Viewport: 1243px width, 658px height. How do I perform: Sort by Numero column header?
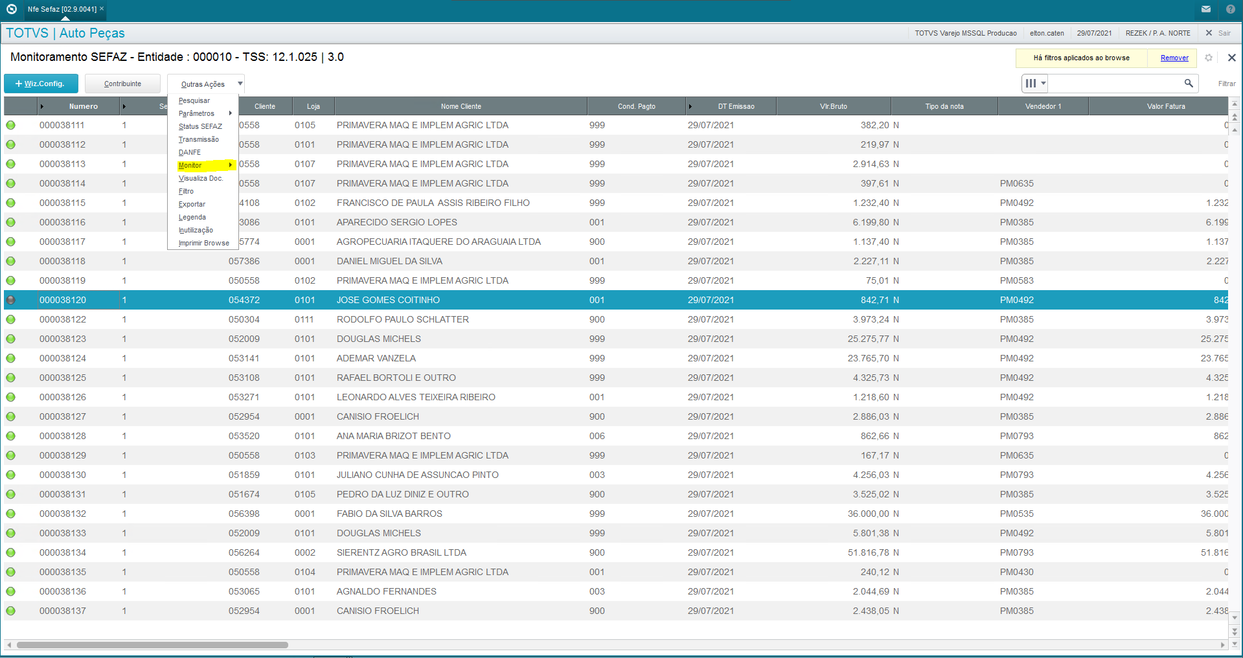pyautogui.click(x=78, y=106)
